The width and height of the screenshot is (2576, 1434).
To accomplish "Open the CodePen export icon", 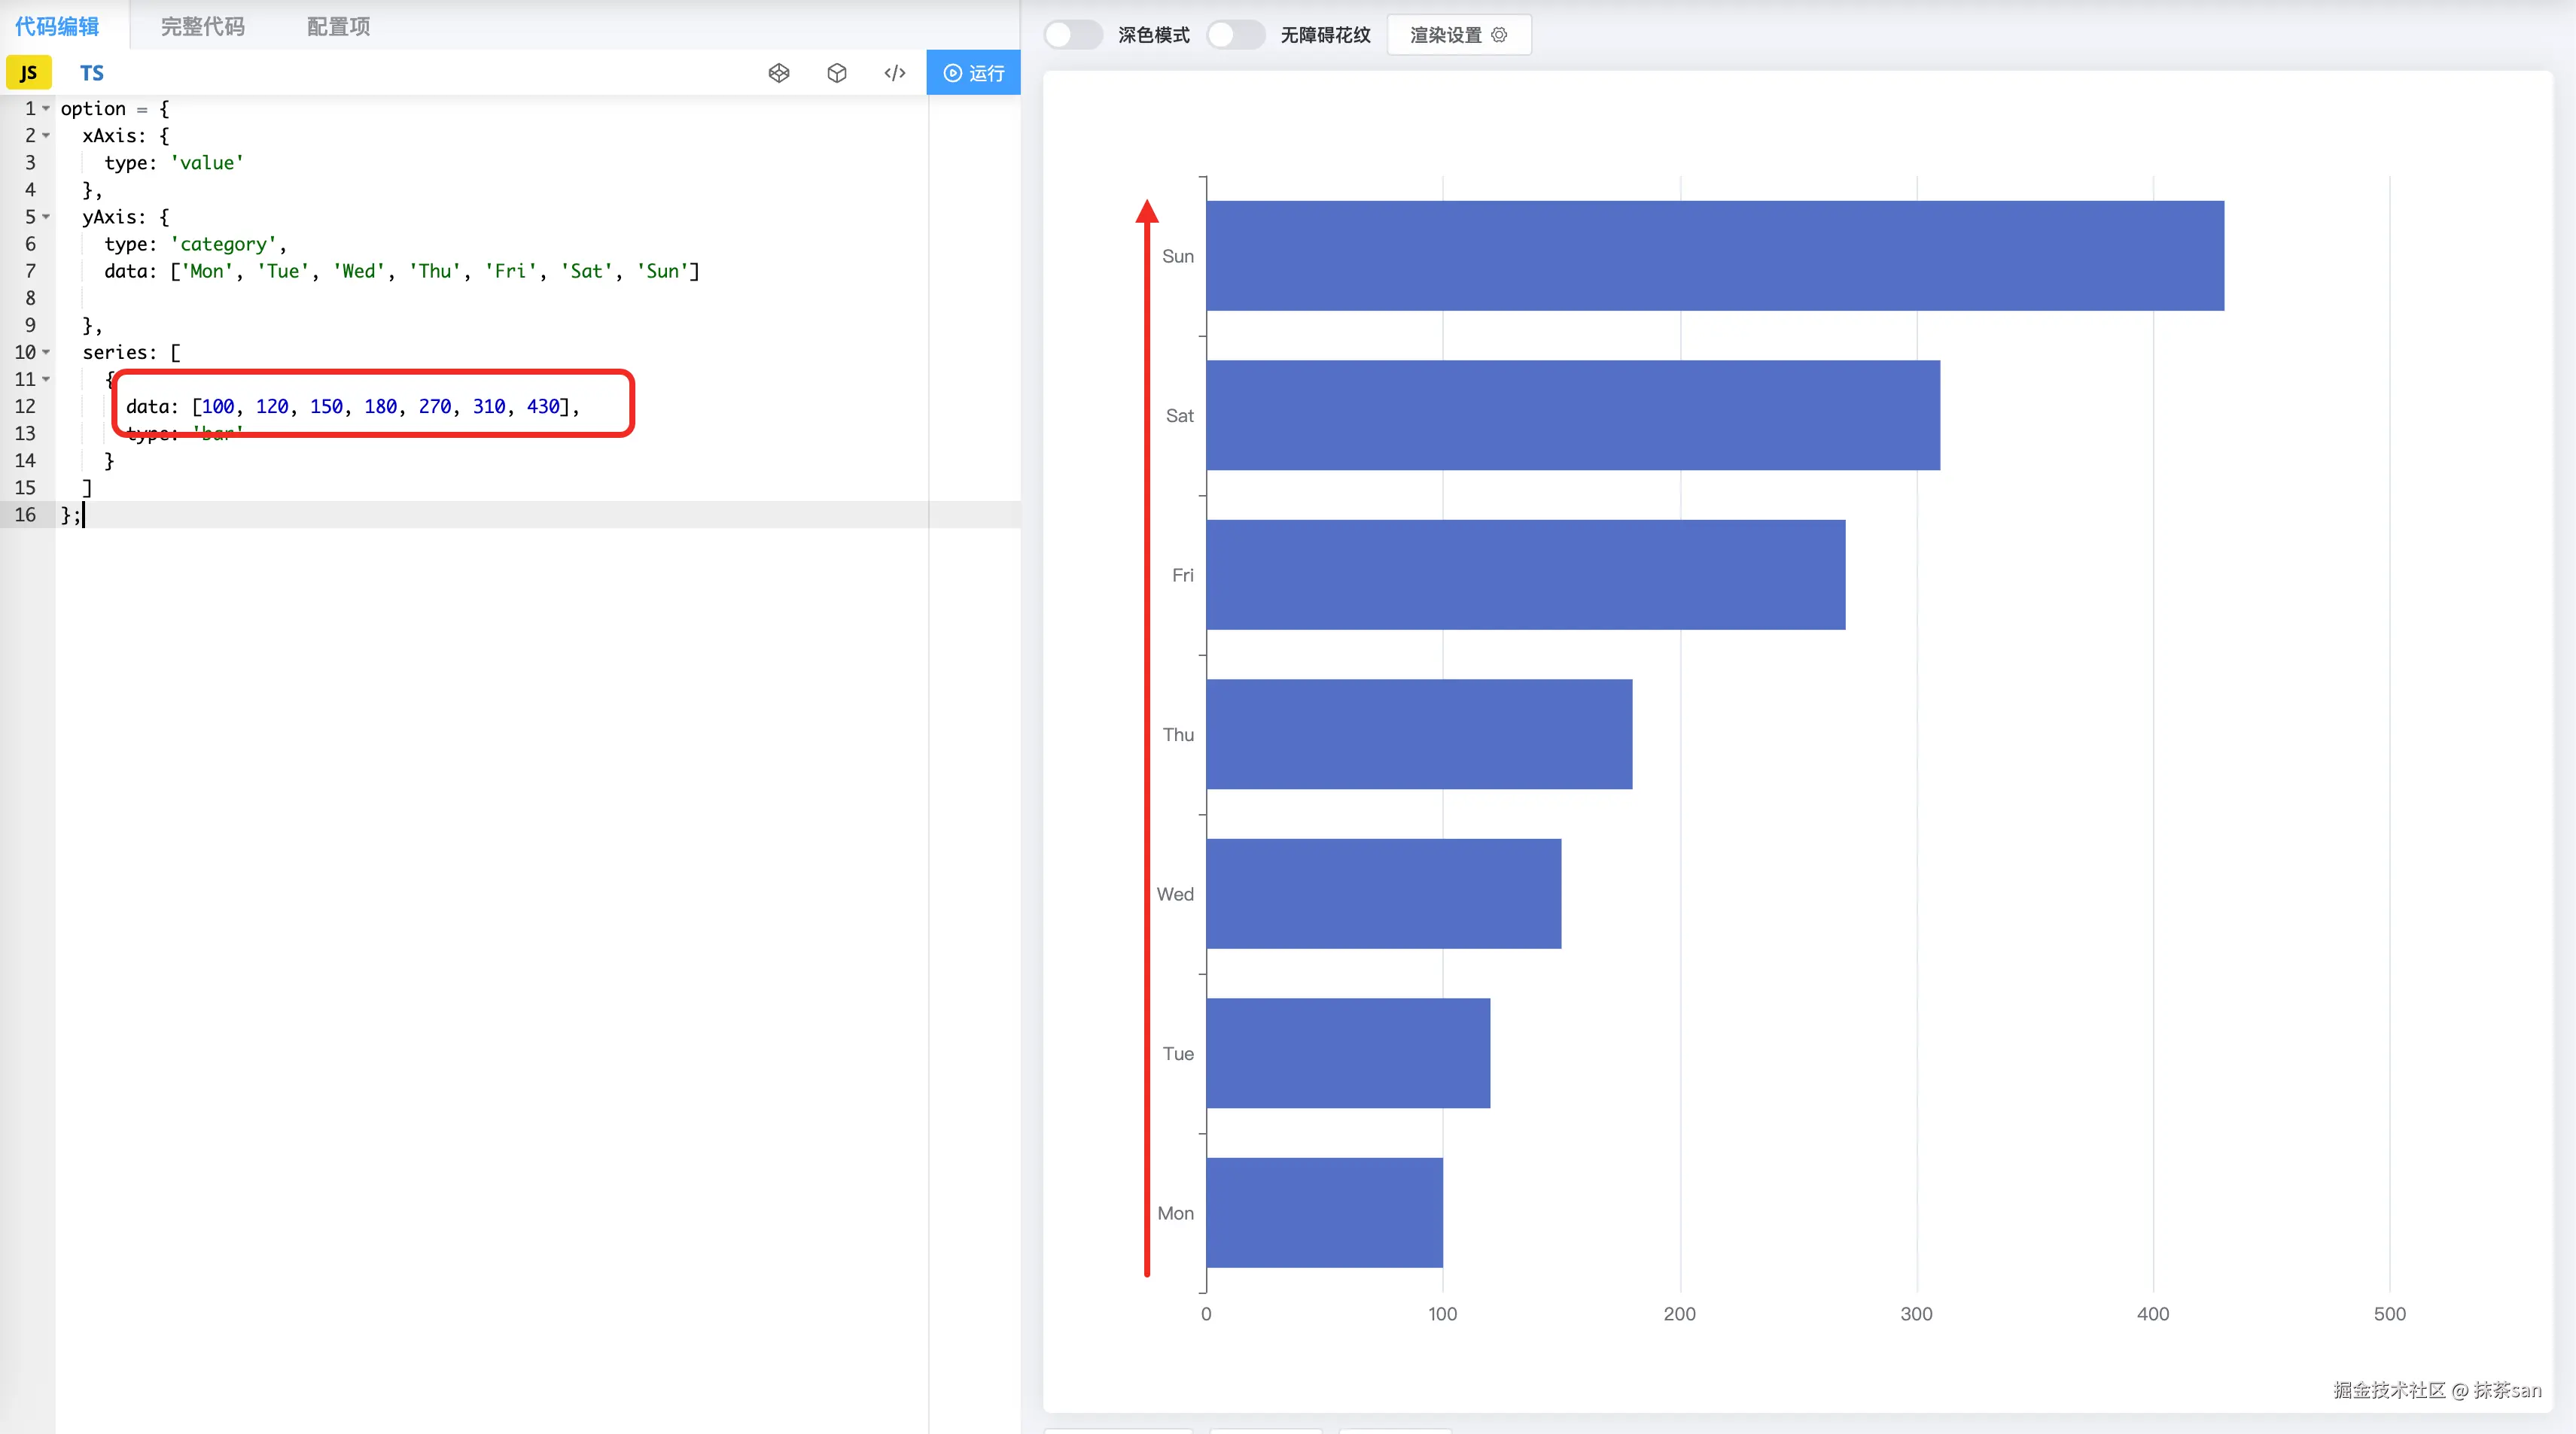I will [x=779, y=73].
